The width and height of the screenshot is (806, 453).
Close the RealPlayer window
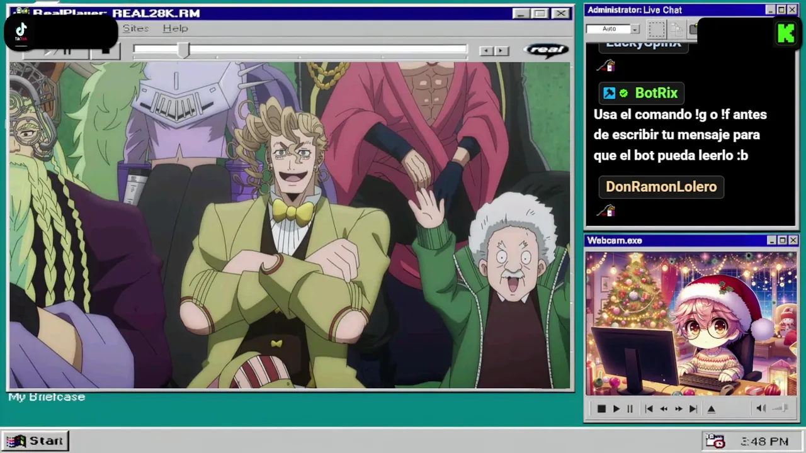560,13
